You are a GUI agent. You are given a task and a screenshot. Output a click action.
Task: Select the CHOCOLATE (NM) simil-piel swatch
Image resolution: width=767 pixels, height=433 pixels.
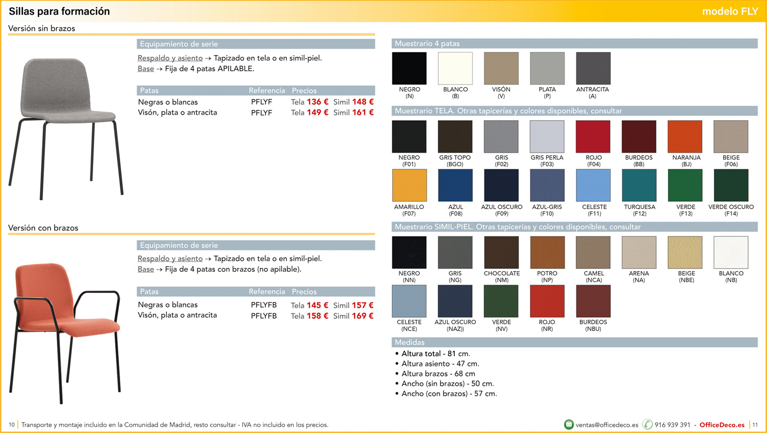tap(501, 252)
